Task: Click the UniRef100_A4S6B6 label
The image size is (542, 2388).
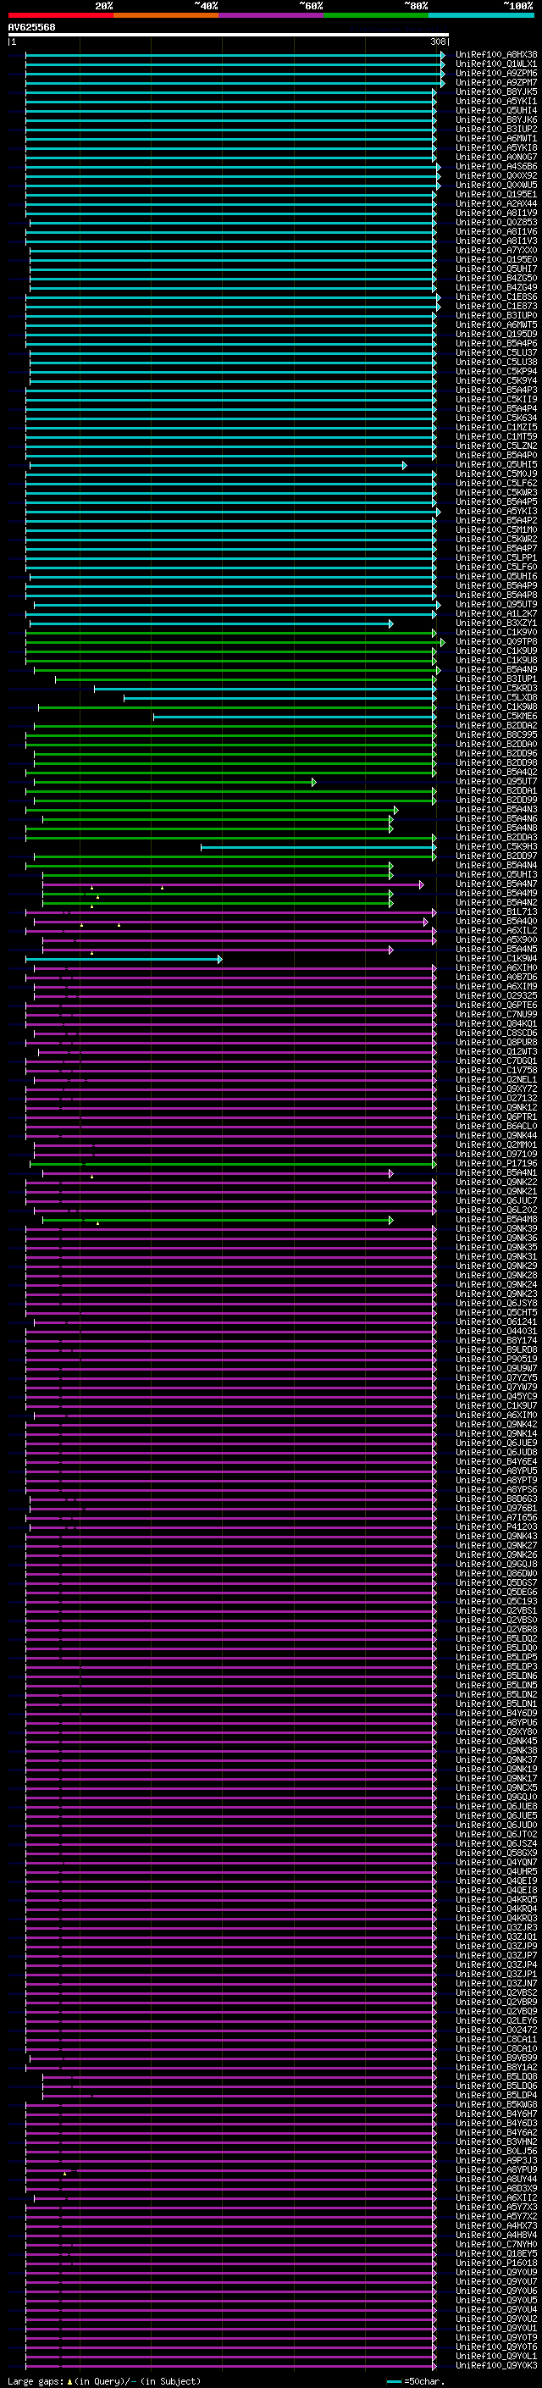Action: tap(496, 167)
